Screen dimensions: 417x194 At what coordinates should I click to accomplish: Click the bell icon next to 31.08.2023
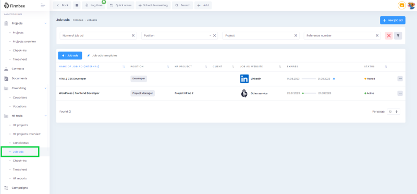pyautogui.click(x=334, y=79)
